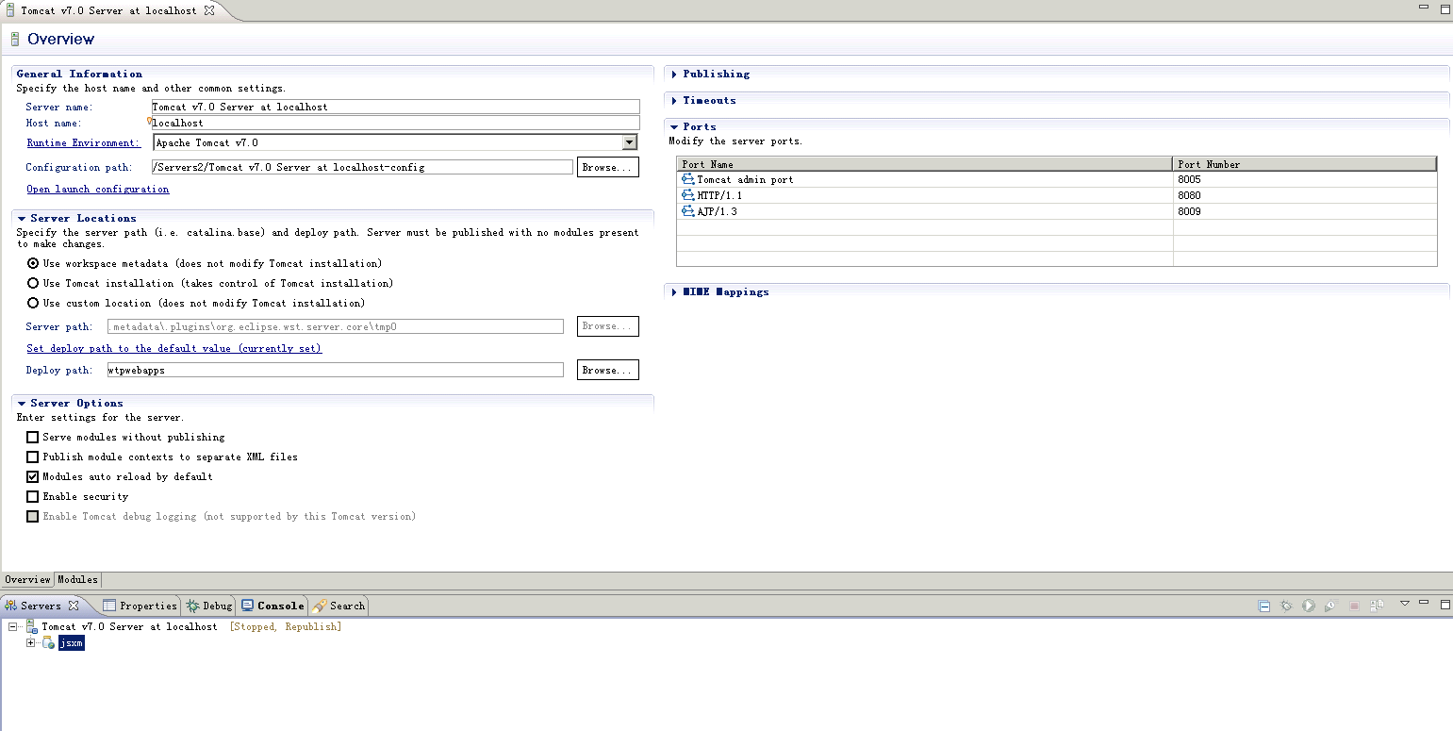Click the AJP/1.3 port row icon
Viewport: 1453px width, 731px height.
click(x=687, y=211)
